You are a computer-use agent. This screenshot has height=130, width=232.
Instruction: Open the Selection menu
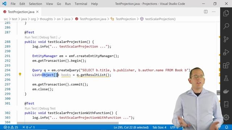pyautogui.click(x=36, y=4)
